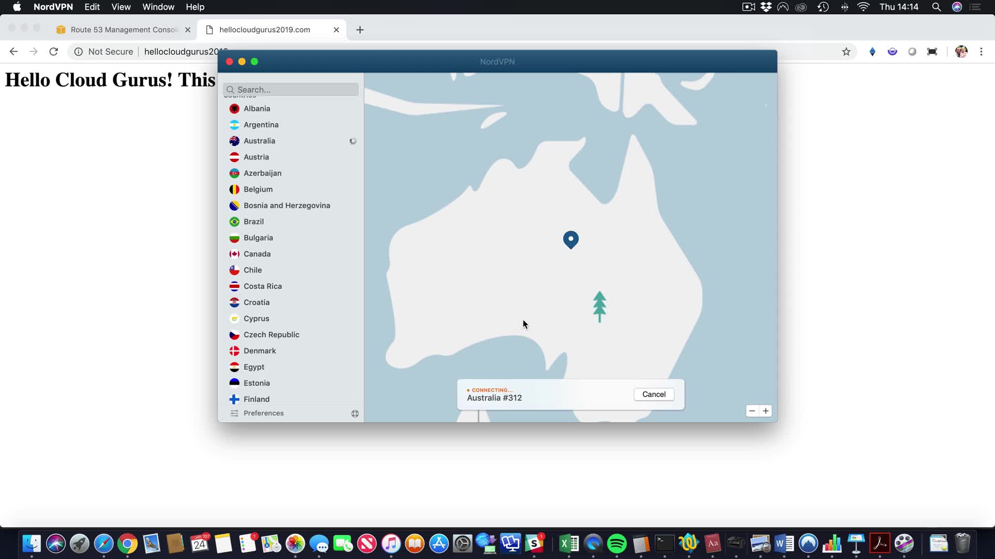Image resolution: width=995 pixels, height=559 pixels.
Task: Zoom out the map with minus button
Action: (x=752, y=411)
